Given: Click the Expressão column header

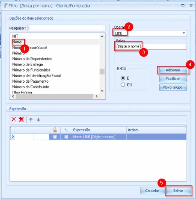Looking at the screenshot, I should click(99, 130).
